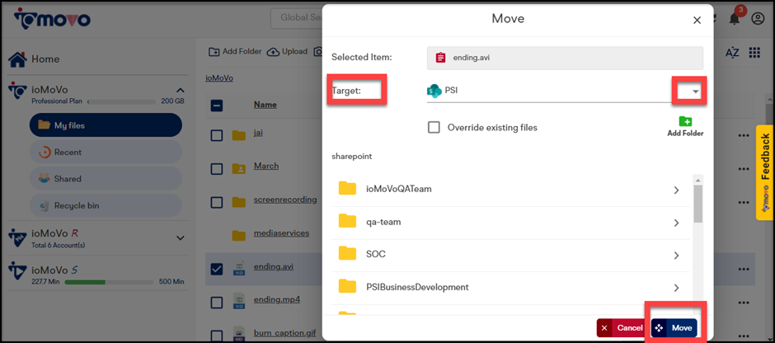This screenshot has width=775, height=343.
Task: Select the ending.mp4 checkbox
Action: (x=217, y=303)
